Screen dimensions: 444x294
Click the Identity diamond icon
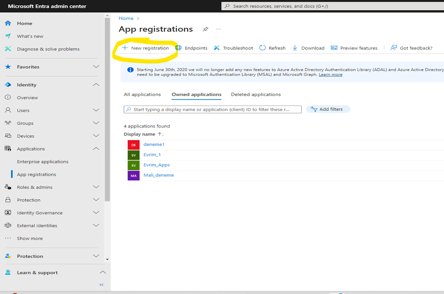[8, 85]
